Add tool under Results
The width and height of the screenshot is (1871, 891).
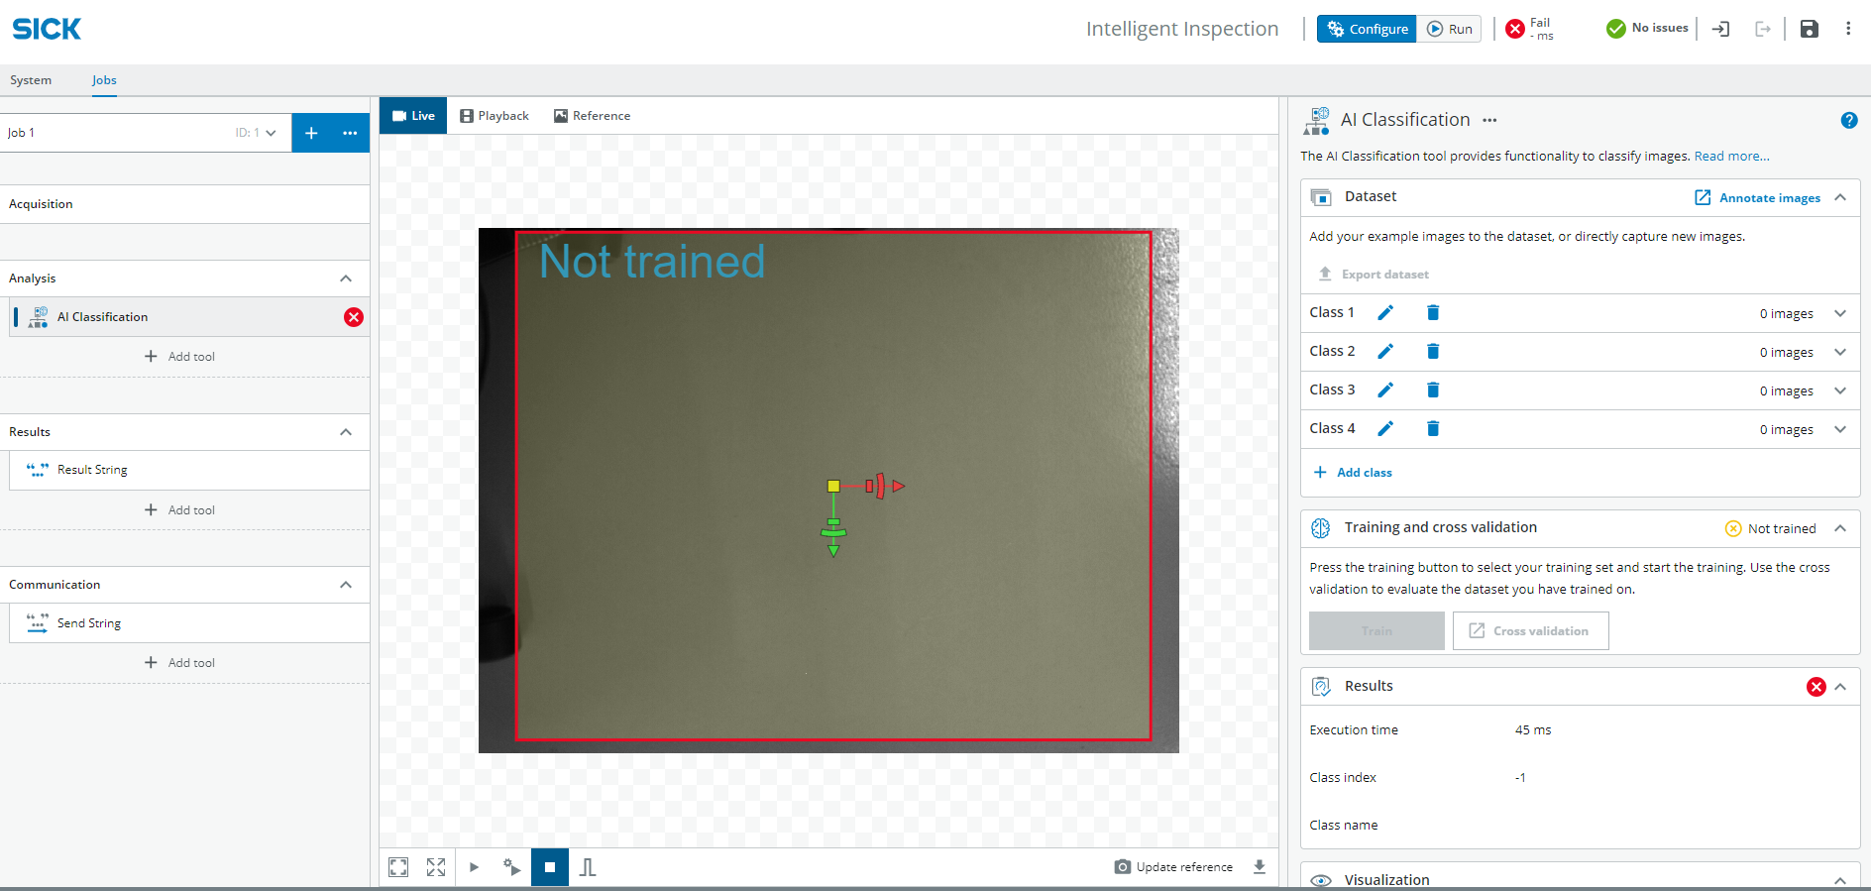point(179,510)
